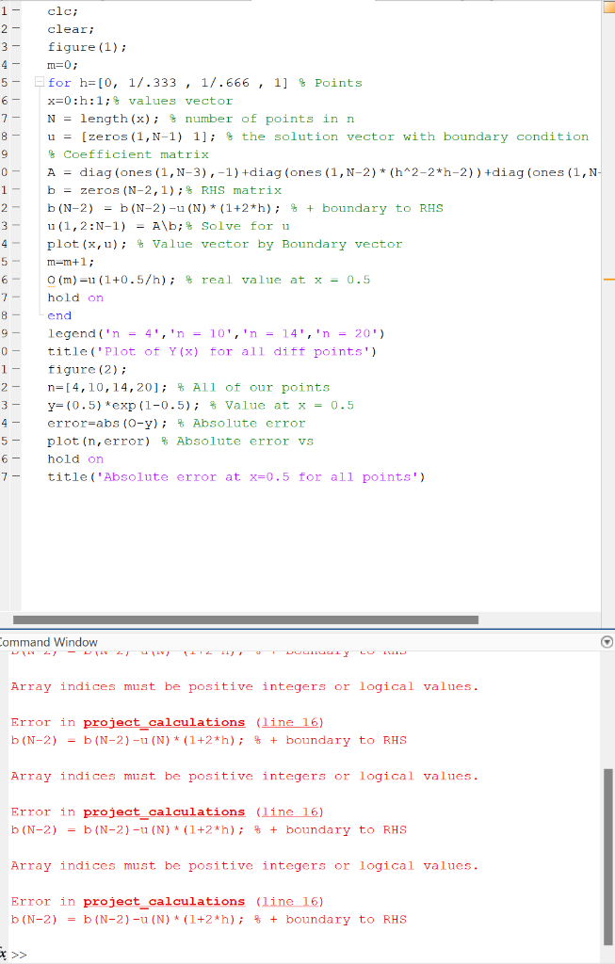The height and width of the screenshot is (964, 615).
Task: Collapse the for loop code fold
Action: click(x=40, y=83)
